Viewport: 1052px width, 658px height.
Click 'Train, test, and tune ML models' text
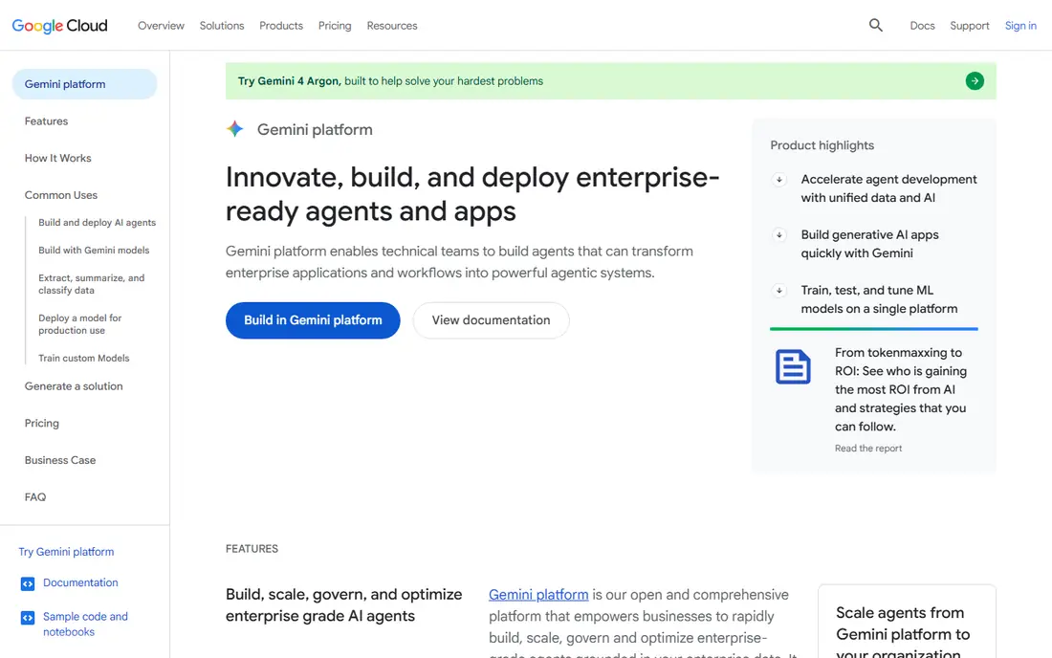[x=879, y=299]
